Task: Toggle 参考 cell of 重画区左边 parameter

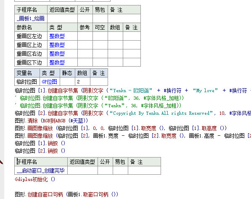Action: (85, 36)
